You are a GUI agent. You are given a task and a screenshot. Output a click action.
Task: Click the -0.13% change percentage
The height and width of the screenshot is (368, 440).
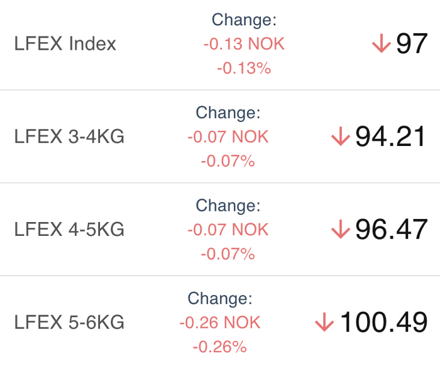click(x=244, y=69)
